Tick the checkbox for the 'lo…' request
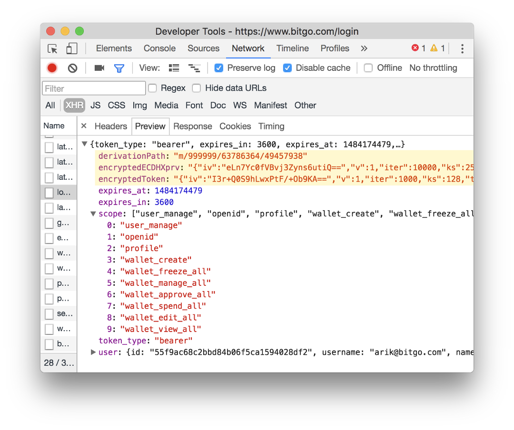 coord(49,192)
